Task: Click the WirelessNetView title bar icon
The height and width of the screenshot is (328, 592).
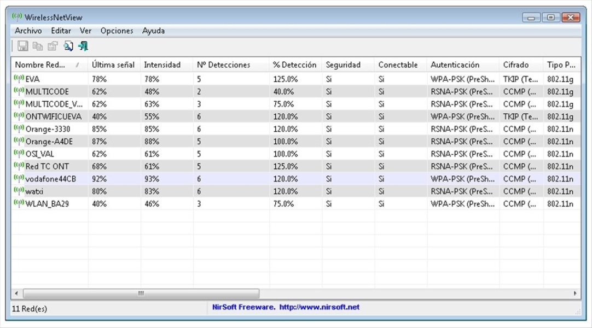Action: [16, 16]
